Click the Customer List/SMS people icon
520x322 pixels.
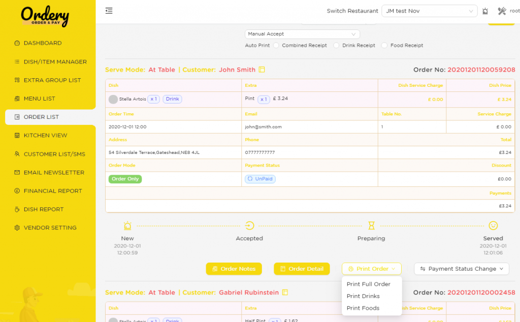tap(17, 154)
